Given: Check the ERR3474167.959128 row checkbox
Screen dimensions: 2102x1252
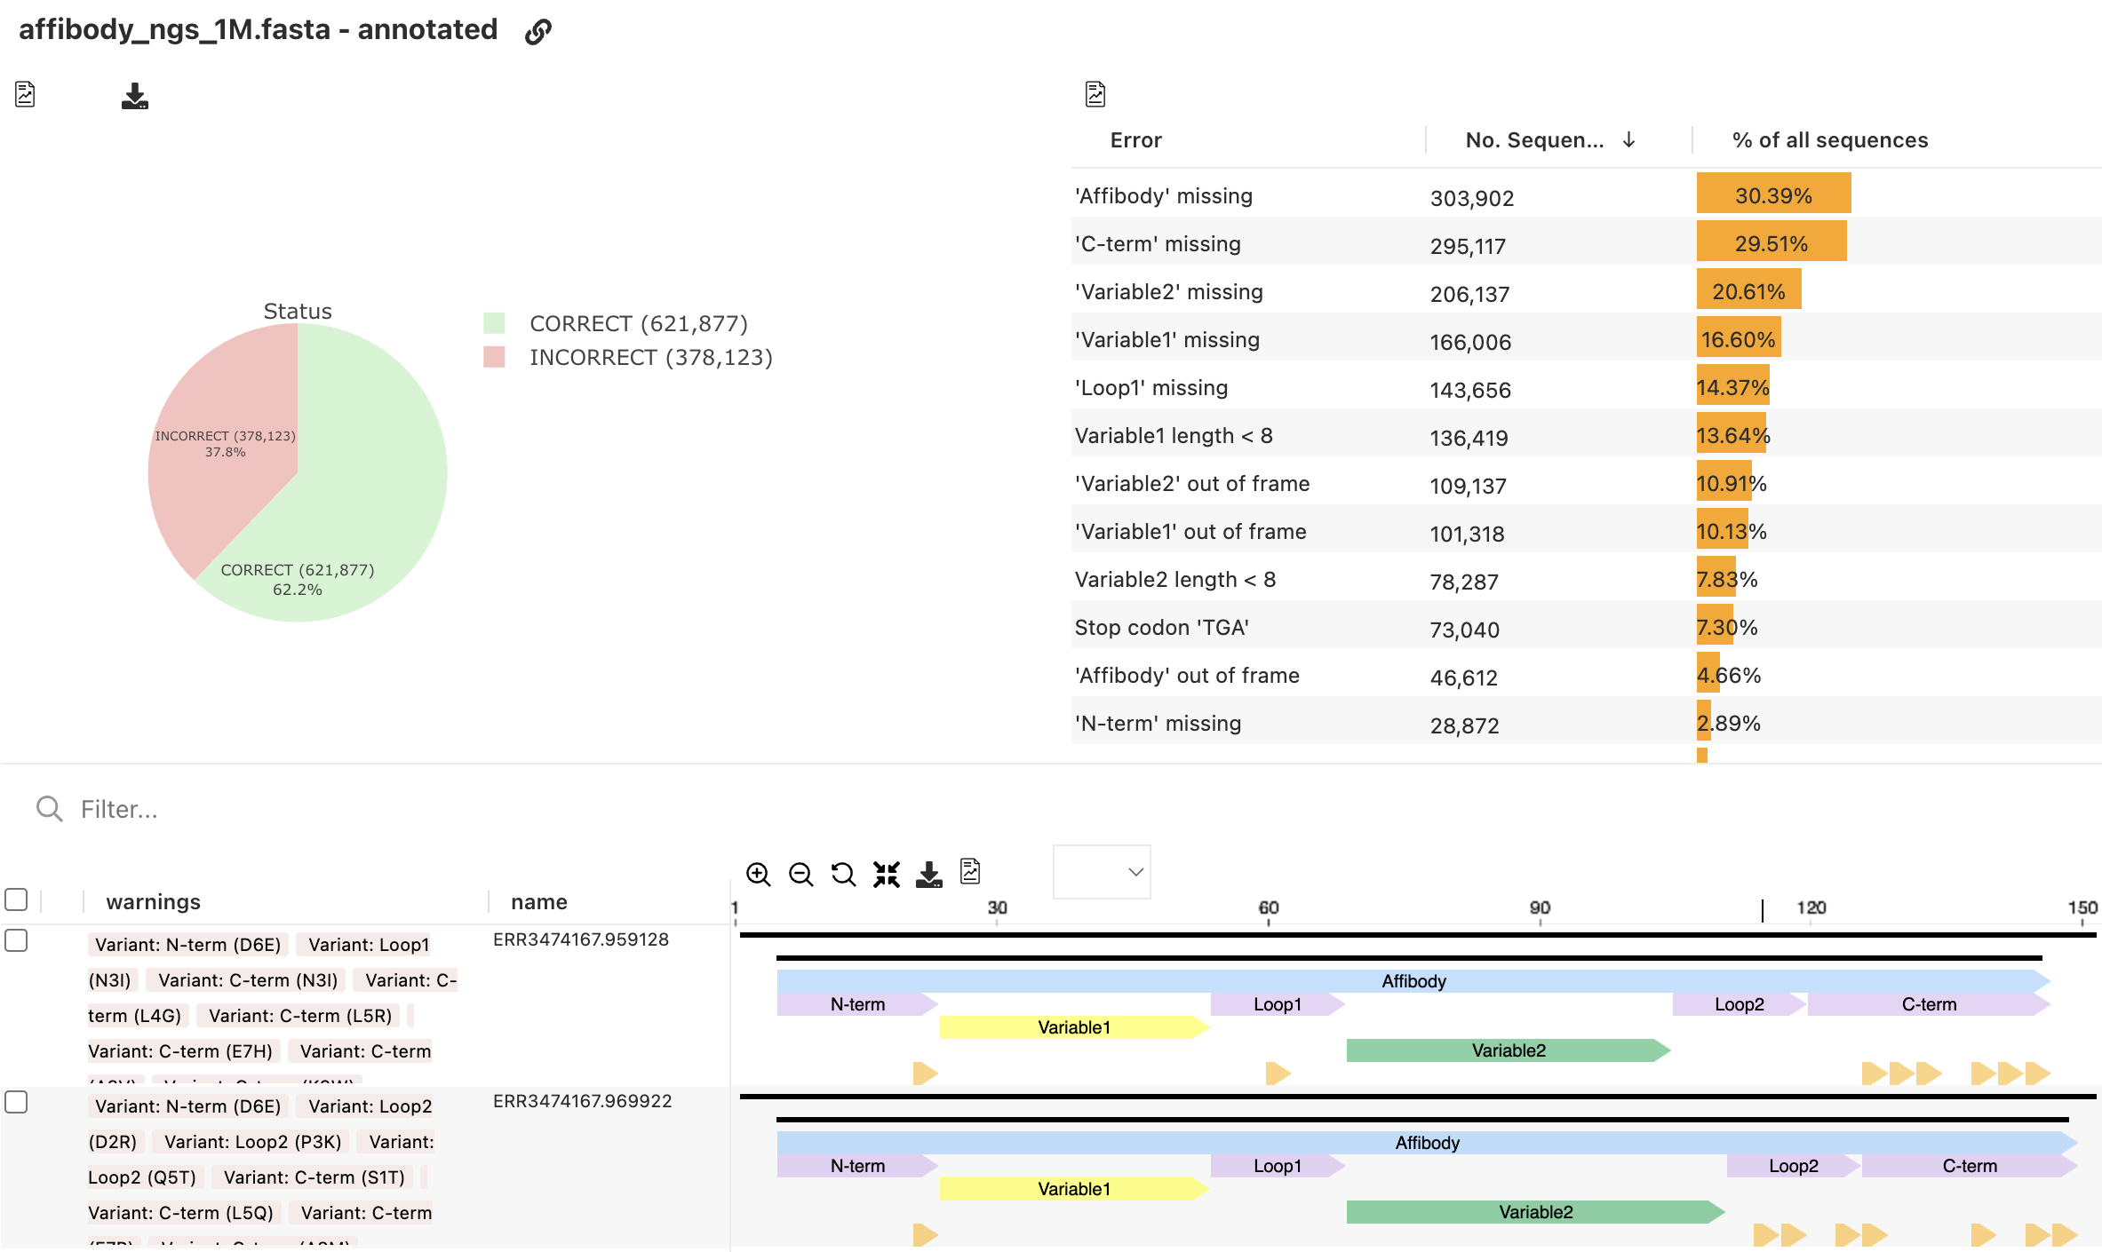Looking at the screenshot, I should pyautogui.click(x=16, y=940).
